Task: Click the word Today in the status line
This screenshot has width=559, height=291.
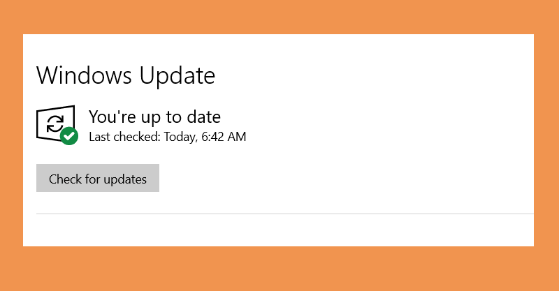Action: tap(180, 137)
